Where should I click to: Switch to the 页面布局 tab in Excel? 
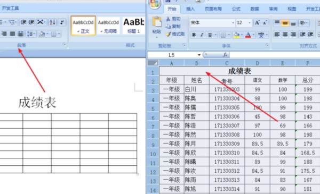click(x=213, y=9)
